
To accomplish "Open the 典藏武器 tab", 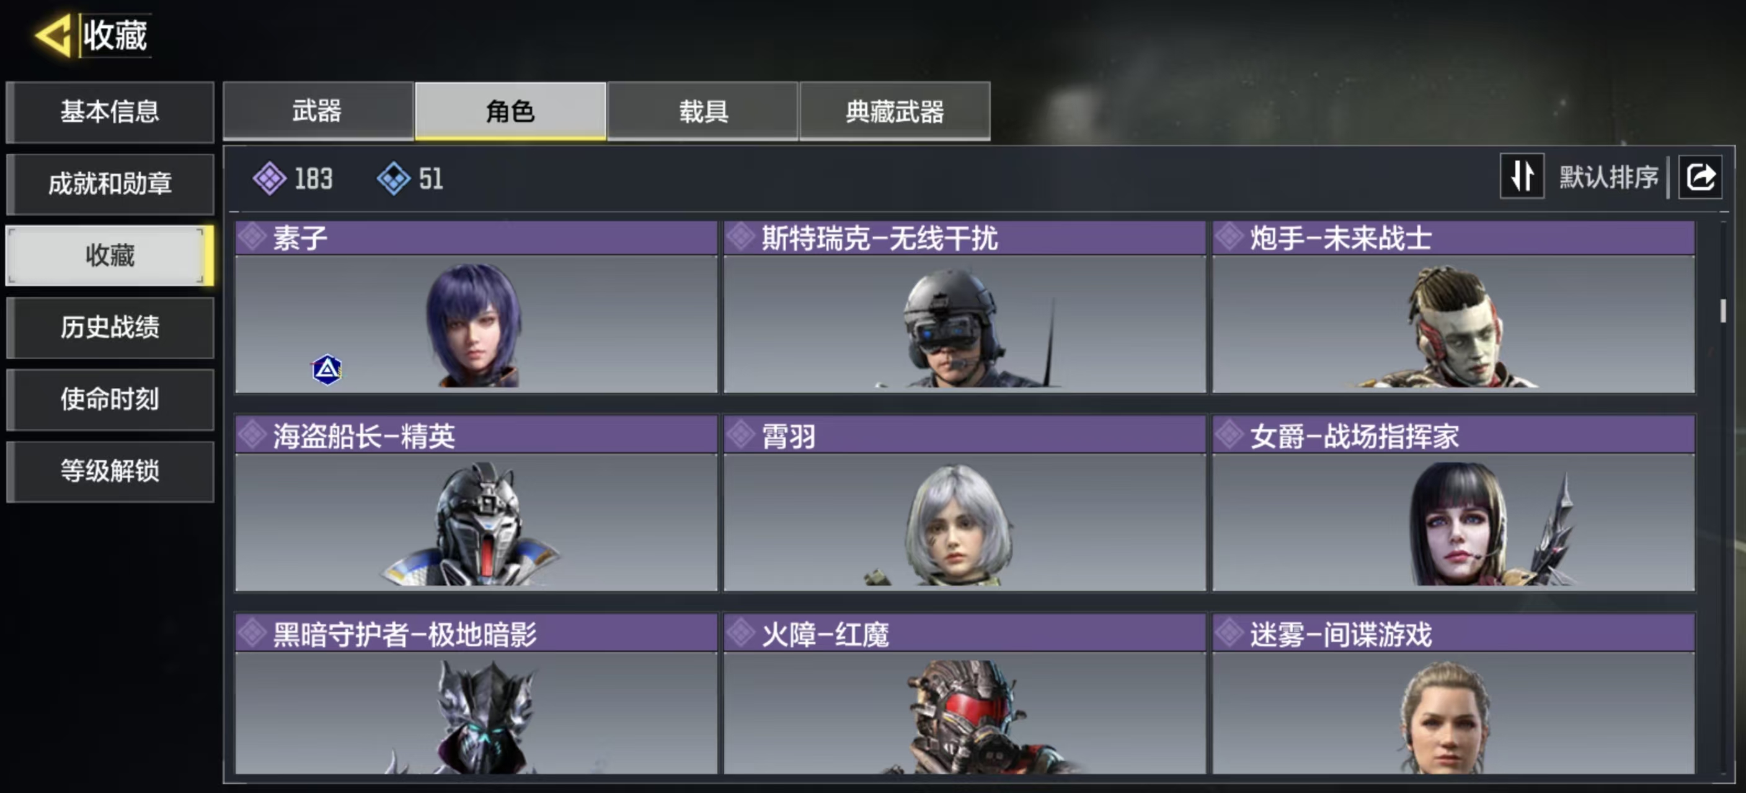I will 895,111.
